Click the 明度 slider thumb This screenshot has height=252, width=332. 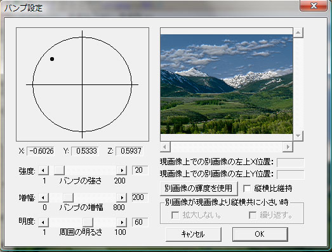click(88, 222)
